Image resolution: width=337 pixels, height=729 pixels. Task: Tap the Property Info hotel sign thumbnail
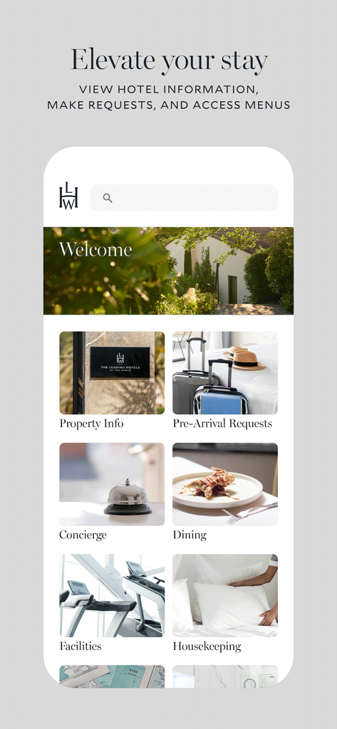tap(112, 373)
